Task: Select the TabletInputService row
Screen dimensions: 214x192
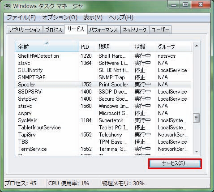Action: click(103, 128)
